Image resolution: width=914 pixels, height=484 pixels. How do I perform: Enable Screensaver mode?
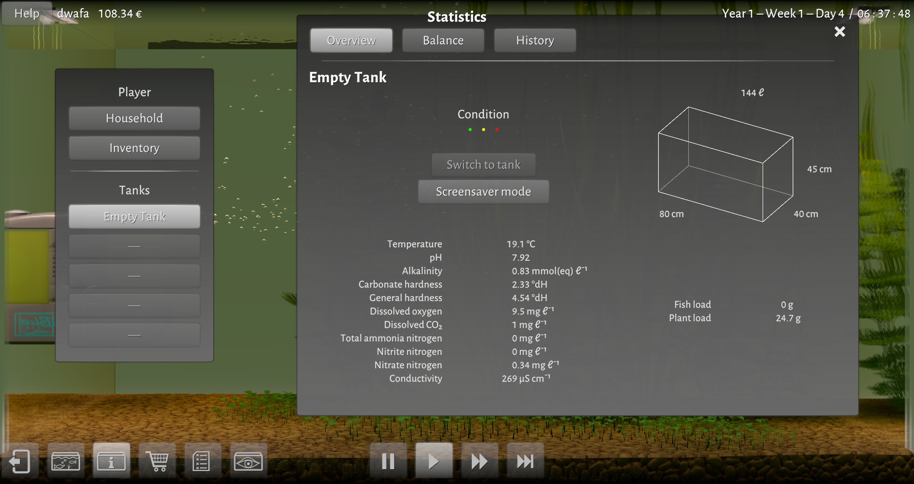(x=483, y=192)
